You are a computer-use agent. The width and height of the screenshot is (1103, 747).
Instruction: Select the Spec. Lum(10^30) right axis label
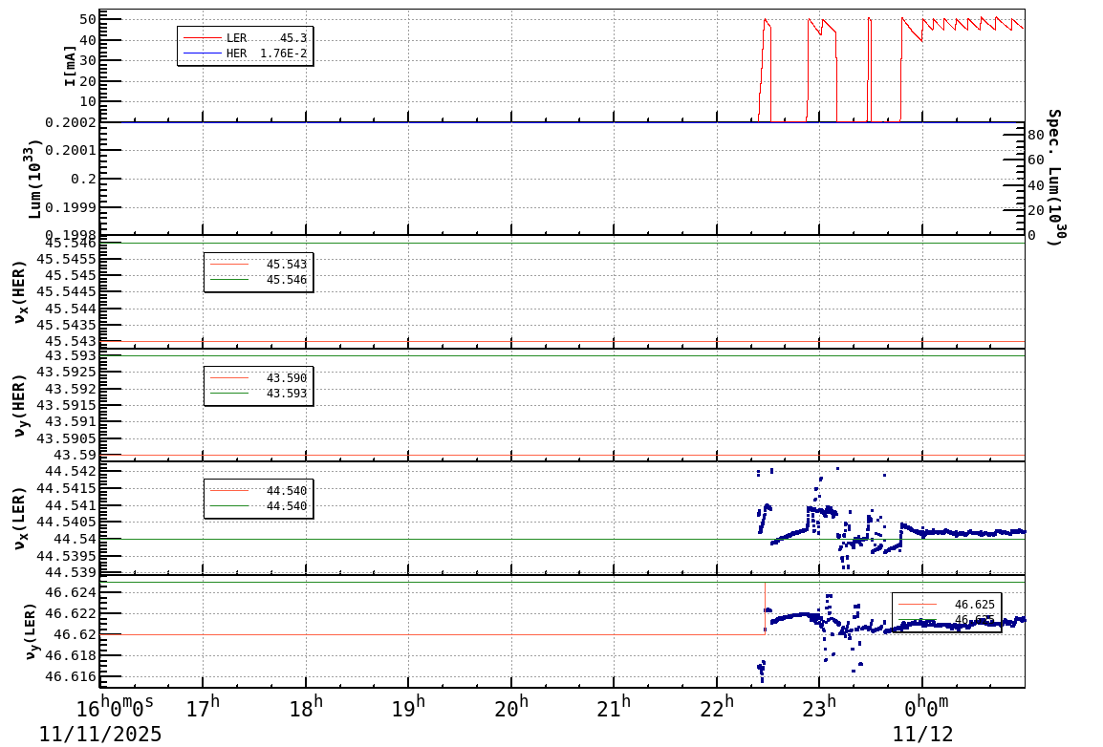point(1054,177)
